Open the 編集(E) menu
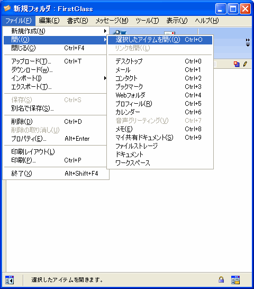Viewport: 254px width, 289px height. (49, 21)
